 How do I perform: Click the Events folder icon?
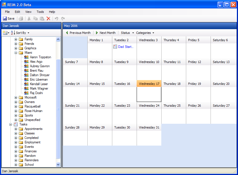click(21, 147)
